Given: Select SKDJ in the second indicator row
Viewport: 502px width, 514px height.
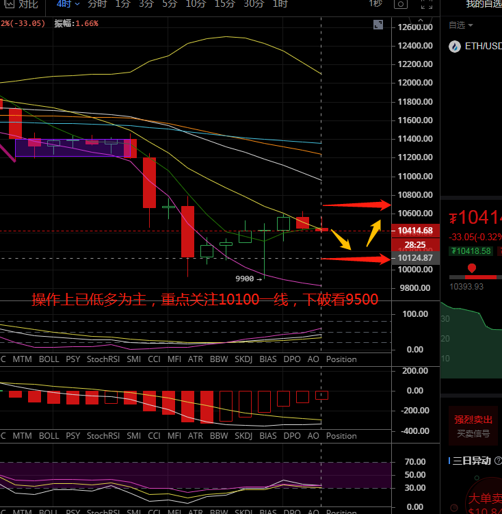Looking at the screenshot, I should point(243,436).
